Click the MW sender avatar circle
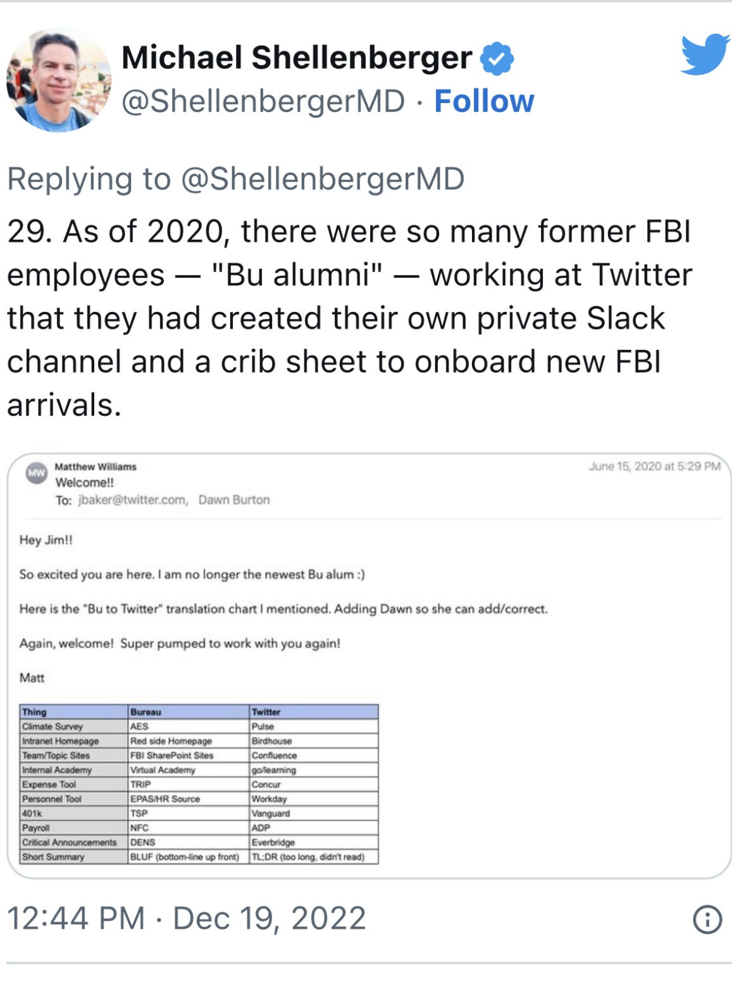This screenshot has height=982, width=732. [37, 473]
